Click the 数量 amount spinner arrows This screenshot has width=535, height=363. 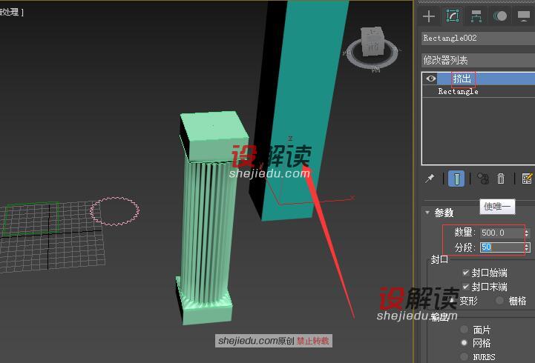[526, 233]
